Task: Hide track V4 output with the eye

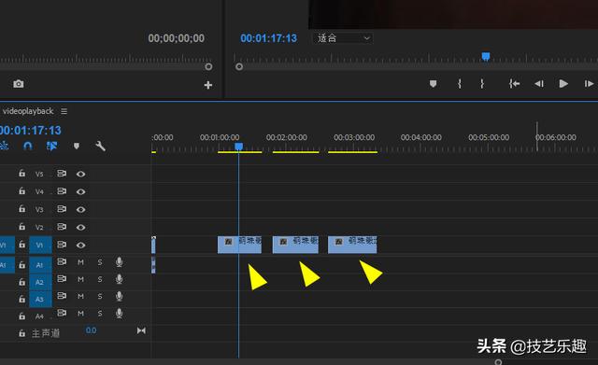Action: [x=80, y=191]
